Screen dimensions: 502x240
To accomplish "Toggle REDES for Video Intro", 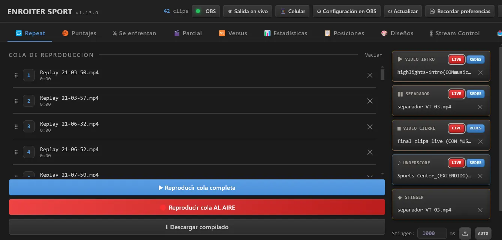I will [x=475, y=59].
